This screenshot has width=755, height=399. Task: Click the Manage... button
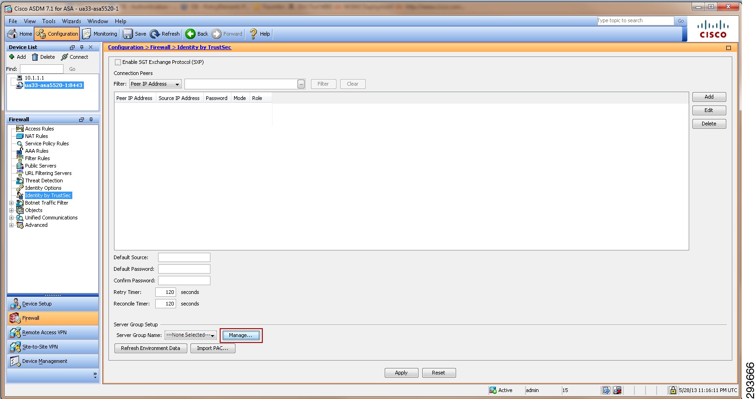coord(241,335)
